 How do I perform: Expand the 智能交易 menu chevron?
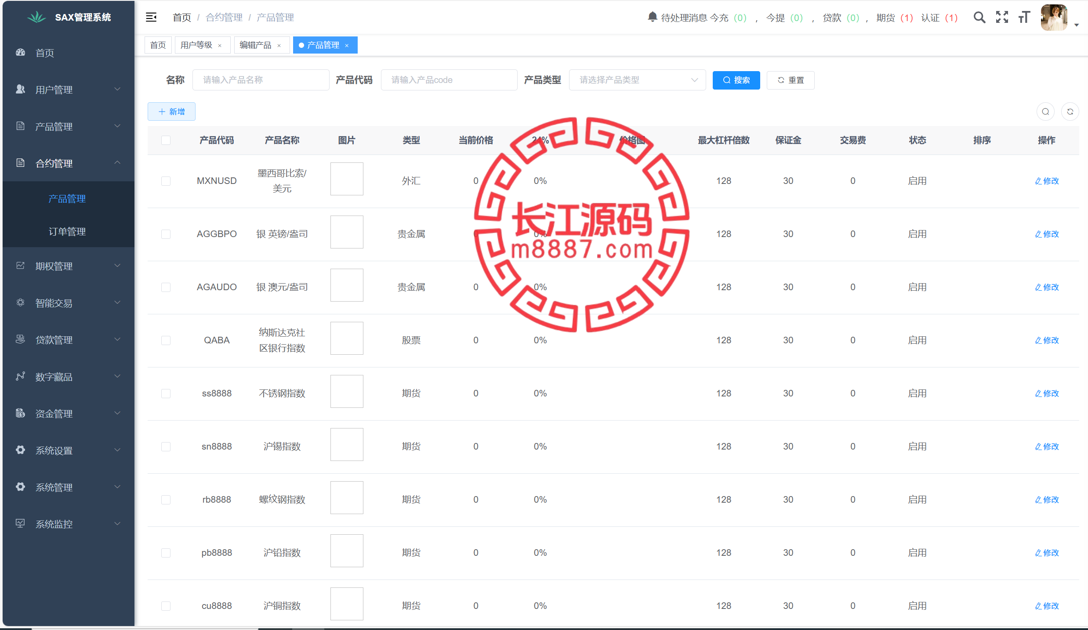117,302
